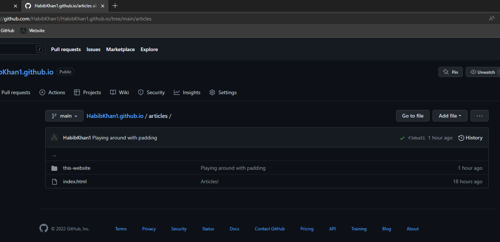
Task: Click the Privacy footer link
Action: [149, 229]
